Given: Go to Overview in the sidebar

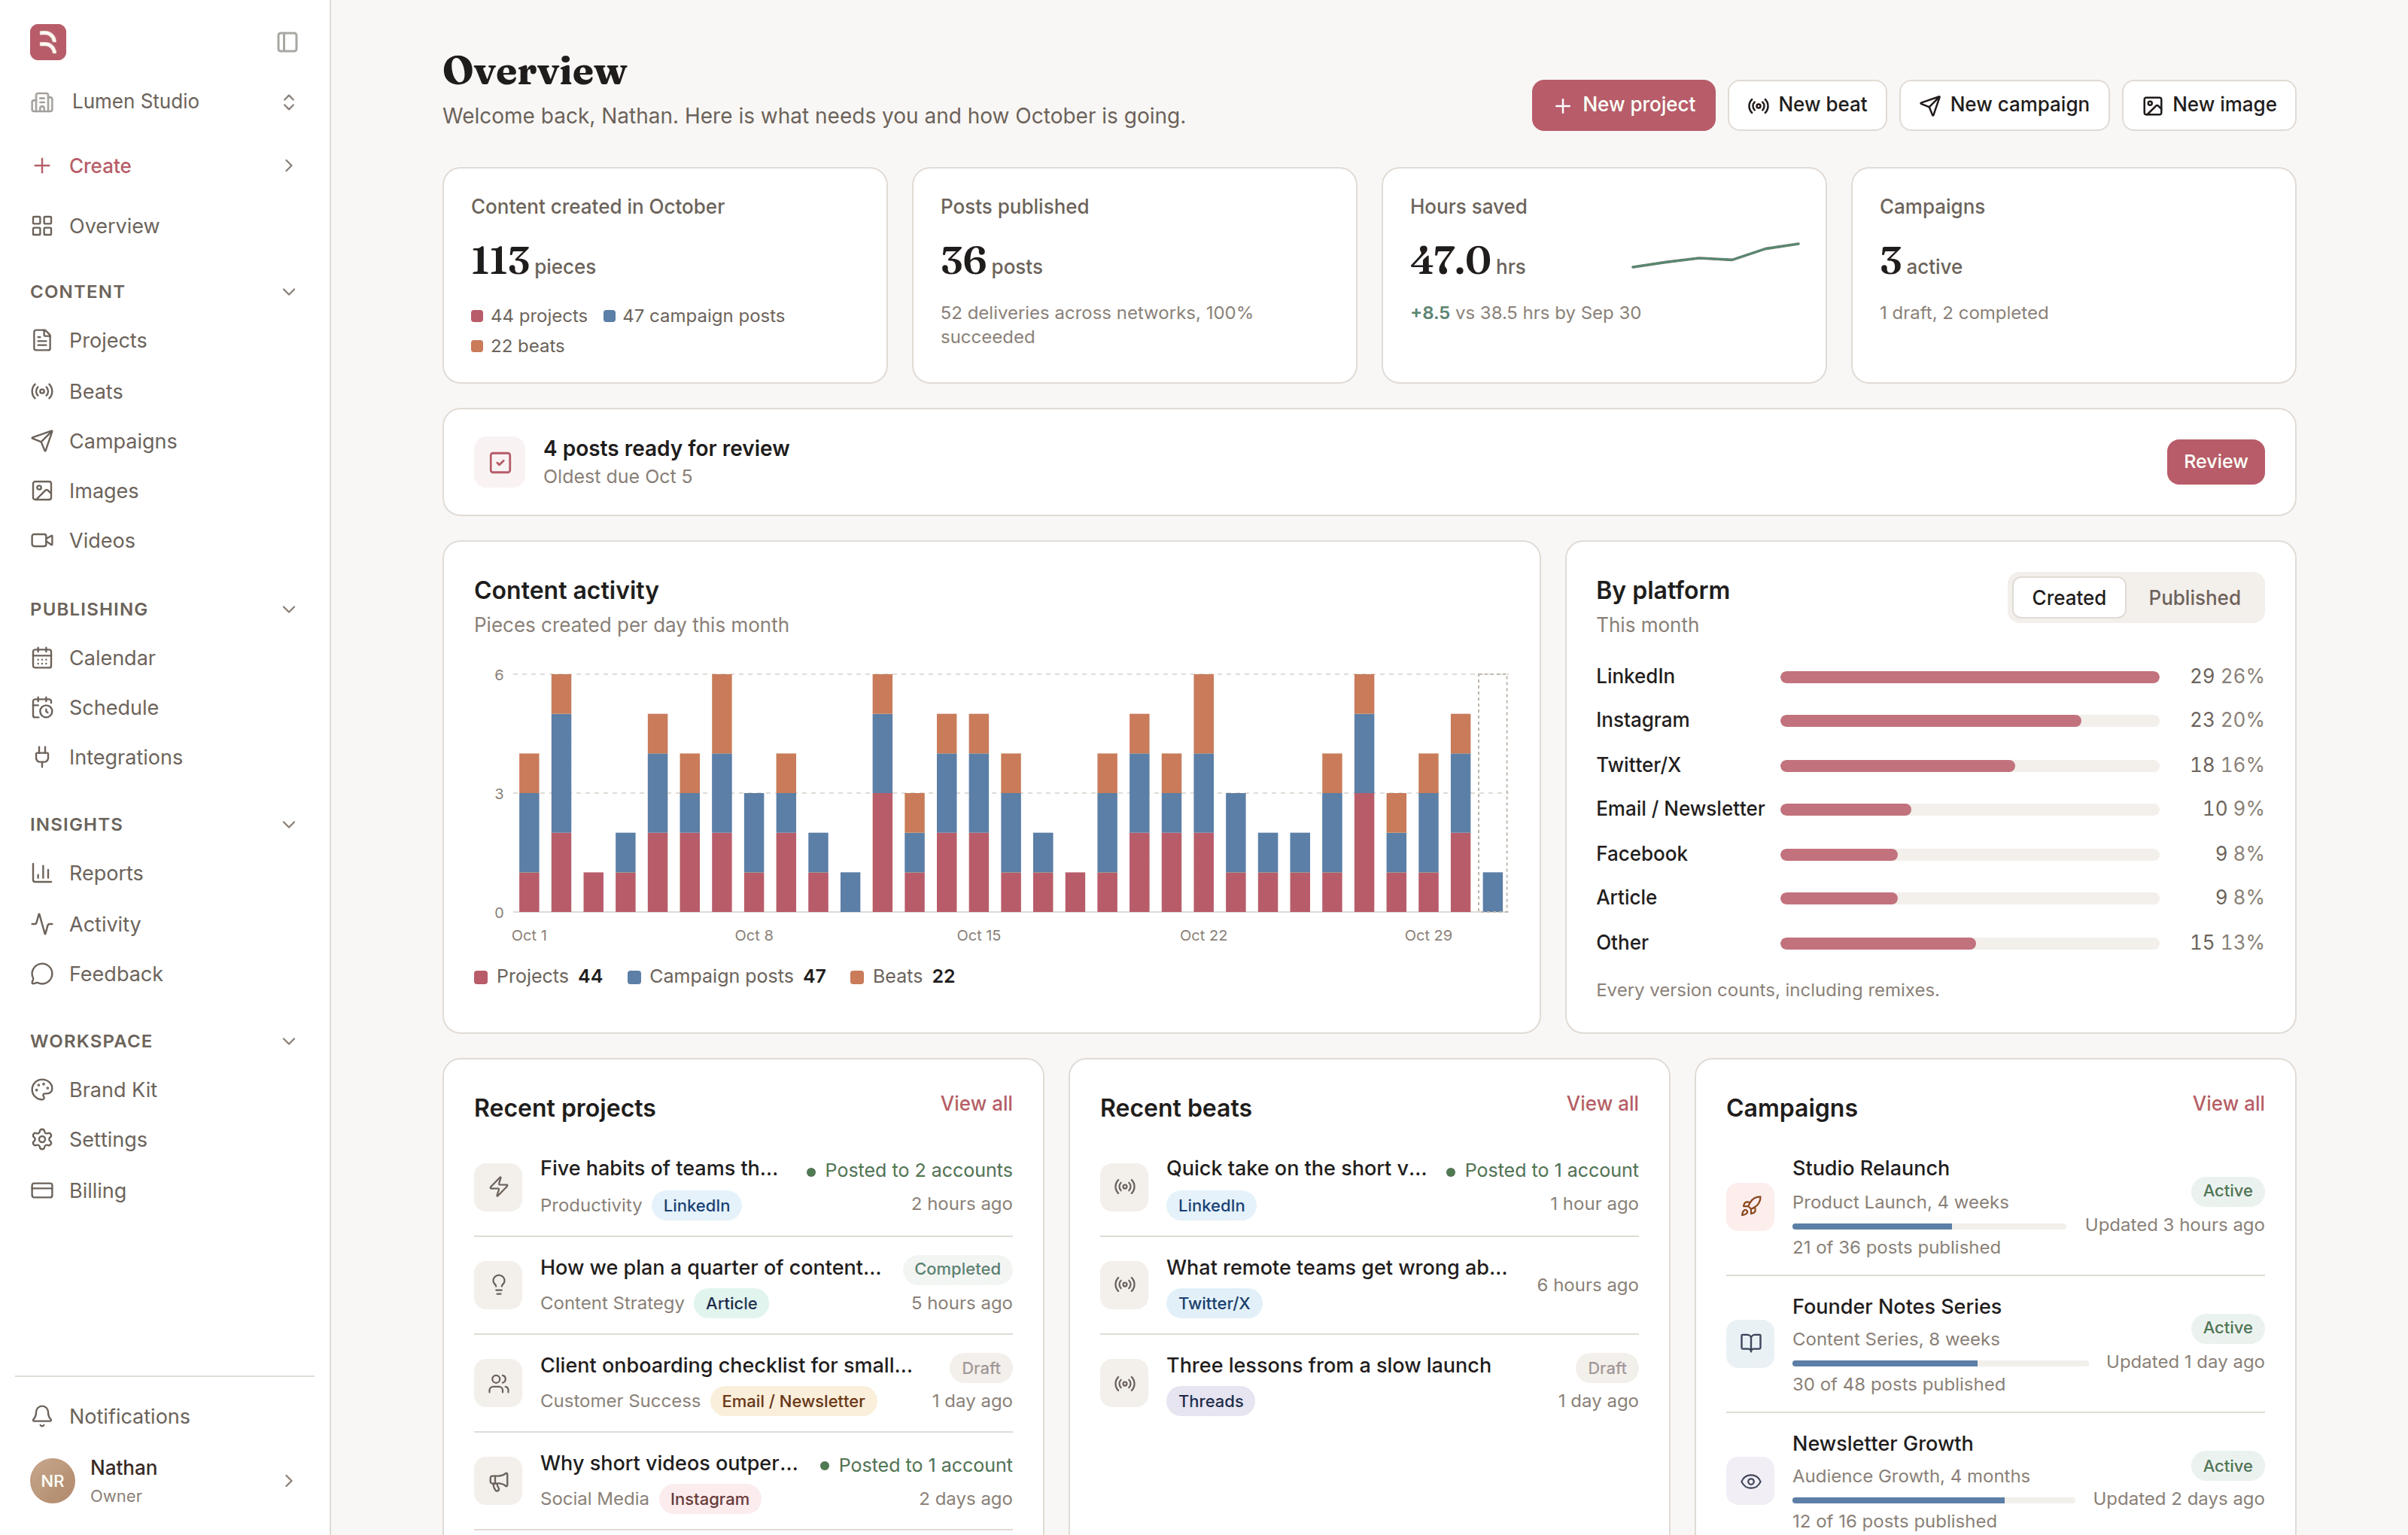Looking at the screenshot, I should (165, 226).
